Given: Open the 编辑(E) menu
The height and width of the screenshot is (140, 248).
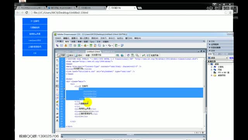Looking at the screenshot, I should [66, 38].
